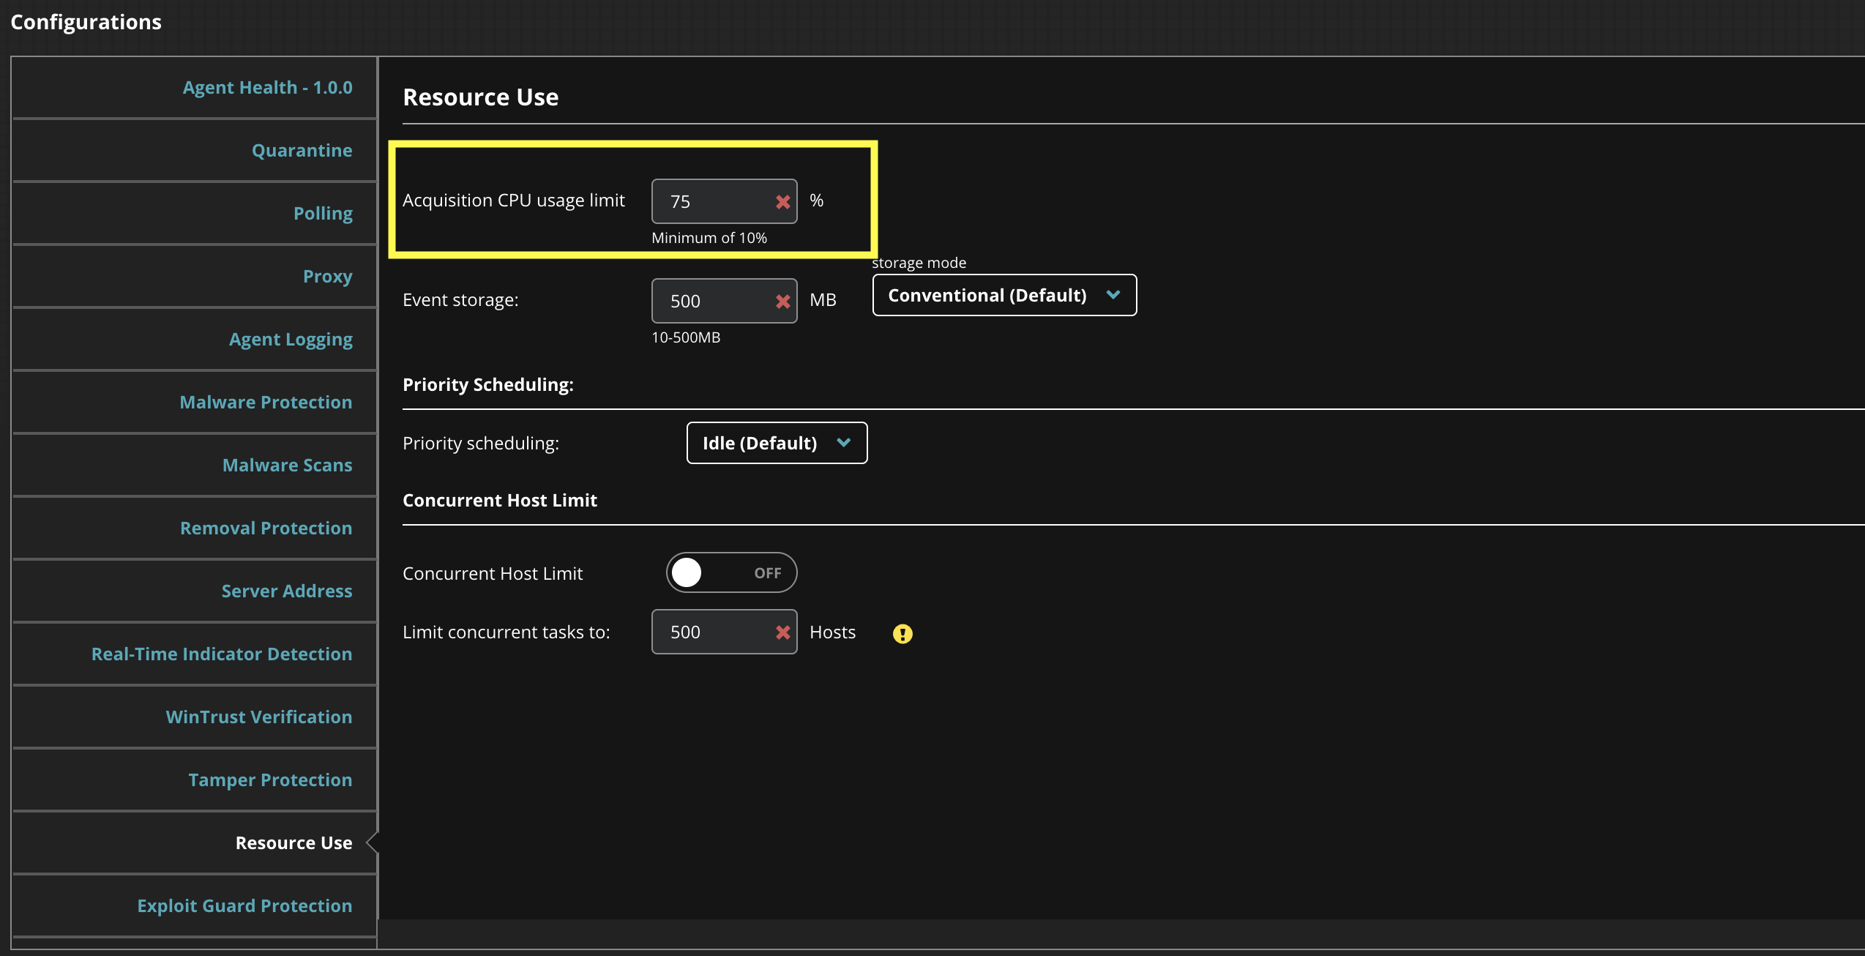
Task: Click the 'Configurations' page title
Action: click(86, 22)
